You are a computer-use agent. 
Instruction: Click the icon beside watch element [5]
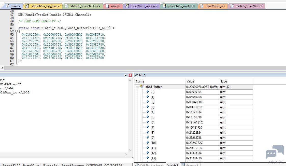[x=148, y=117]
